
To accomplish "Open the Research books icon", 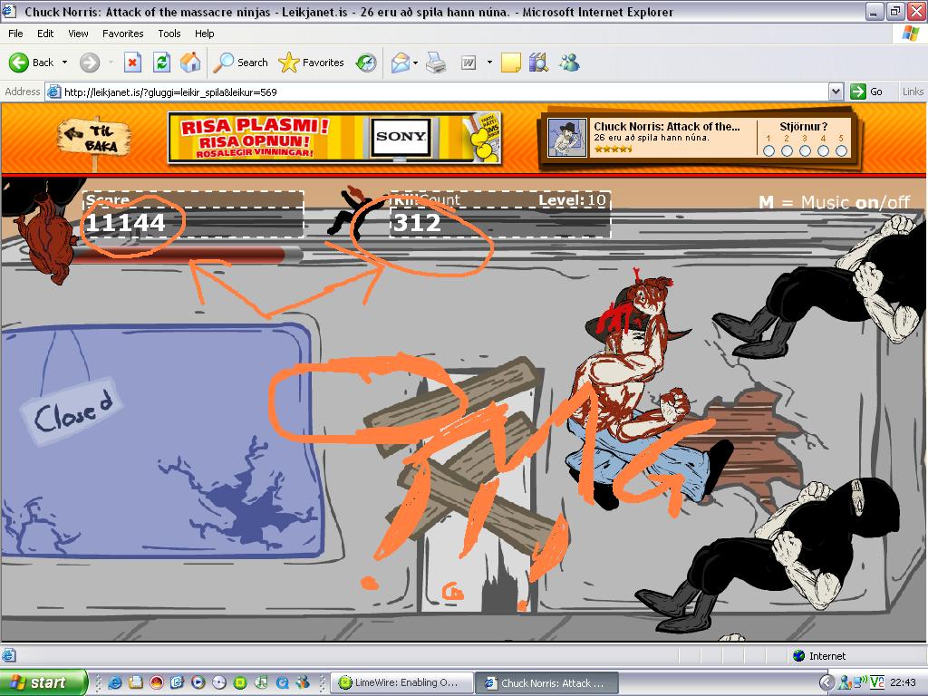I will pyautogui.click(x=538, y=63).
